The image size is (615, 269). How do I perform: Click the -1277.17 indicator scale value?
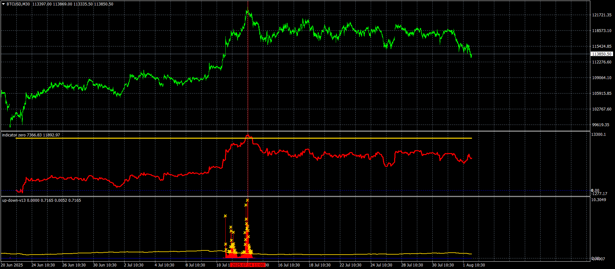tap(599, 194)
